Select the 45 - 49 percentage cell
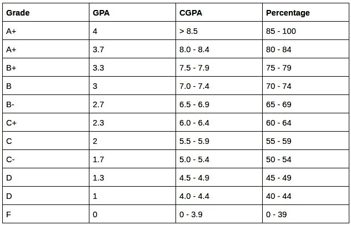This screenshot has width=351, height=225. tap(305, 178)
